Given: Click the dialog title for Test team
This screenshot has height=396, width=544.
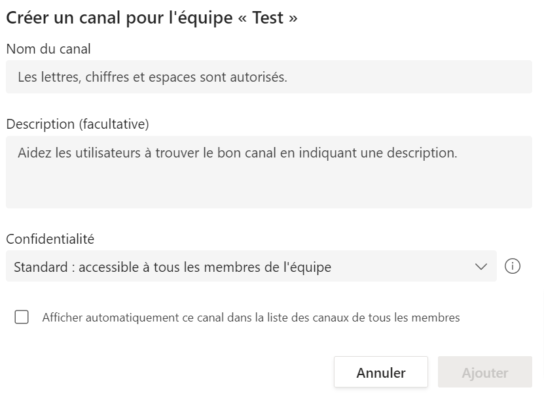Looking at the screenshot, I should point(151,17).
